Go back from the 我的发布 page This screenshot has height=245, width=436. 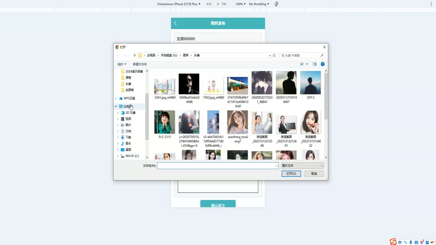tap(175, 23)
